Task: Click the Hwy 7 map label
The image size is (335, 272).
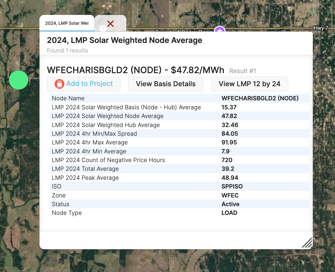Action: 321,28
